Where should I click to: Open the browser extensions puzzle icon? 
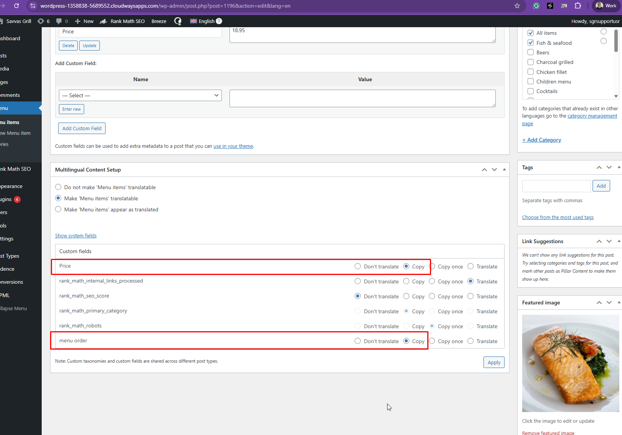tap(578, 6)
